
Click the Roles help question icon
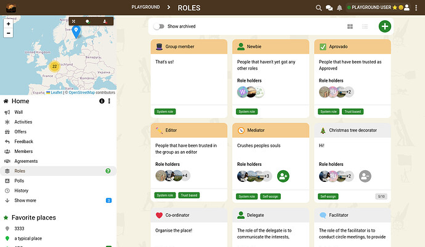pyautogui.click(x=108, y=171)
